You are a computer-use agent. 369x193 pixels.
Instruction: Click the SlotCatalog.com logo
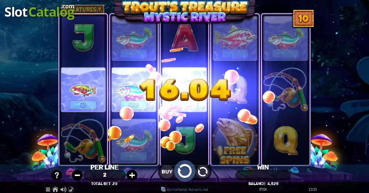point(39,12)
